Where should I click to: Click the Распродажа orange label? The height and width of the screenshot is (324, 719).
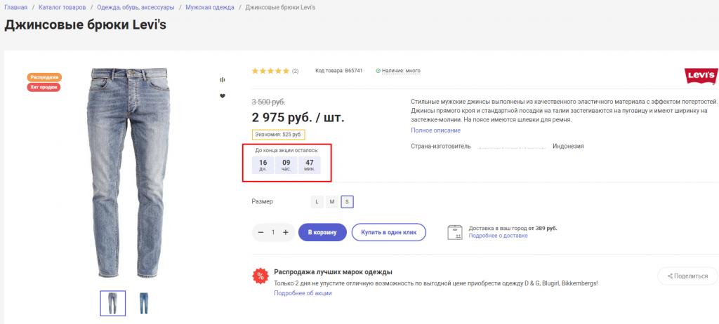(x=44, y=77)
